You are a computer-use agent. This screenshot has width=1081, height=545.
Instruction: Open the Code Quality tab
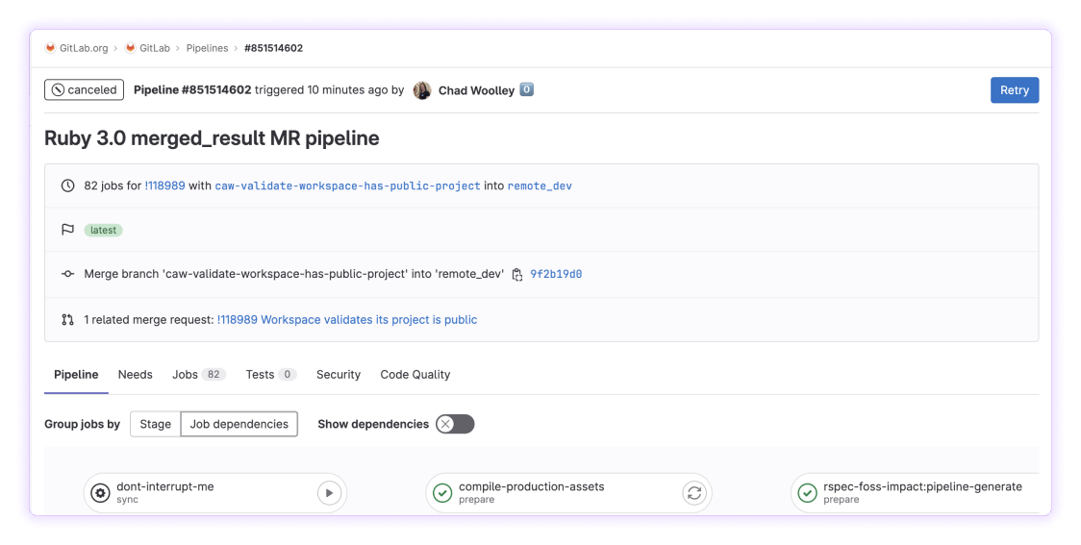point(415,374)
